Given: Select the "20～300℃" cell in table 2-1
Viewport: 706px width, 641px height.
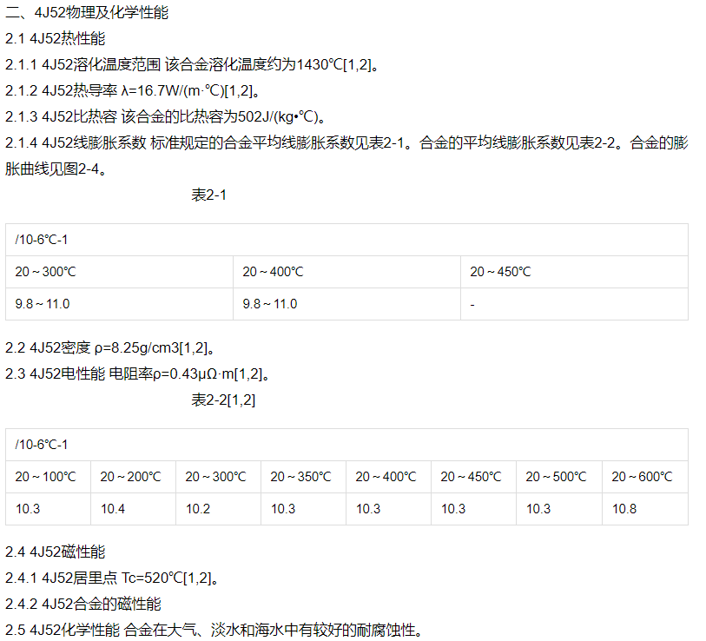Looking at the screenshot, I should pos(46,272).
